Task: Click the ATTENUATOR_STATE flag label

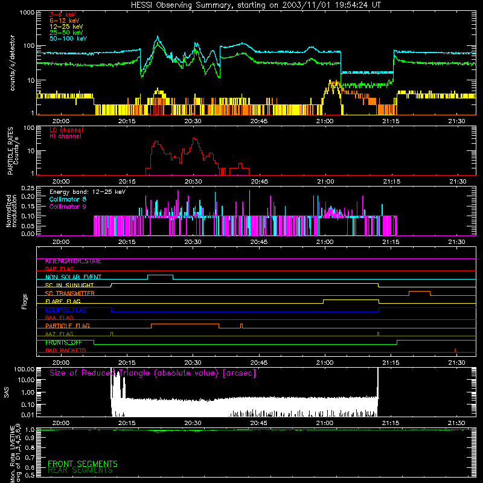Action: coord(73,261)
